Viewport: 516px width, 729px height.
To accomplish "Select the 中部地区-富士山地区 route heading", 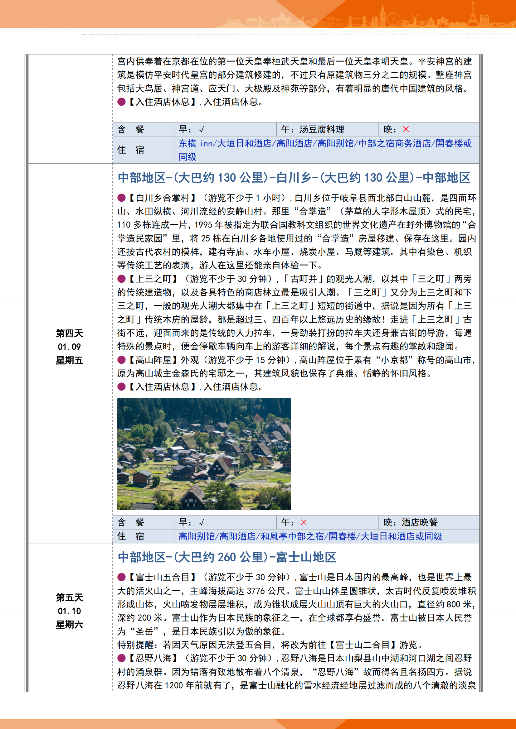I will 227,557.
